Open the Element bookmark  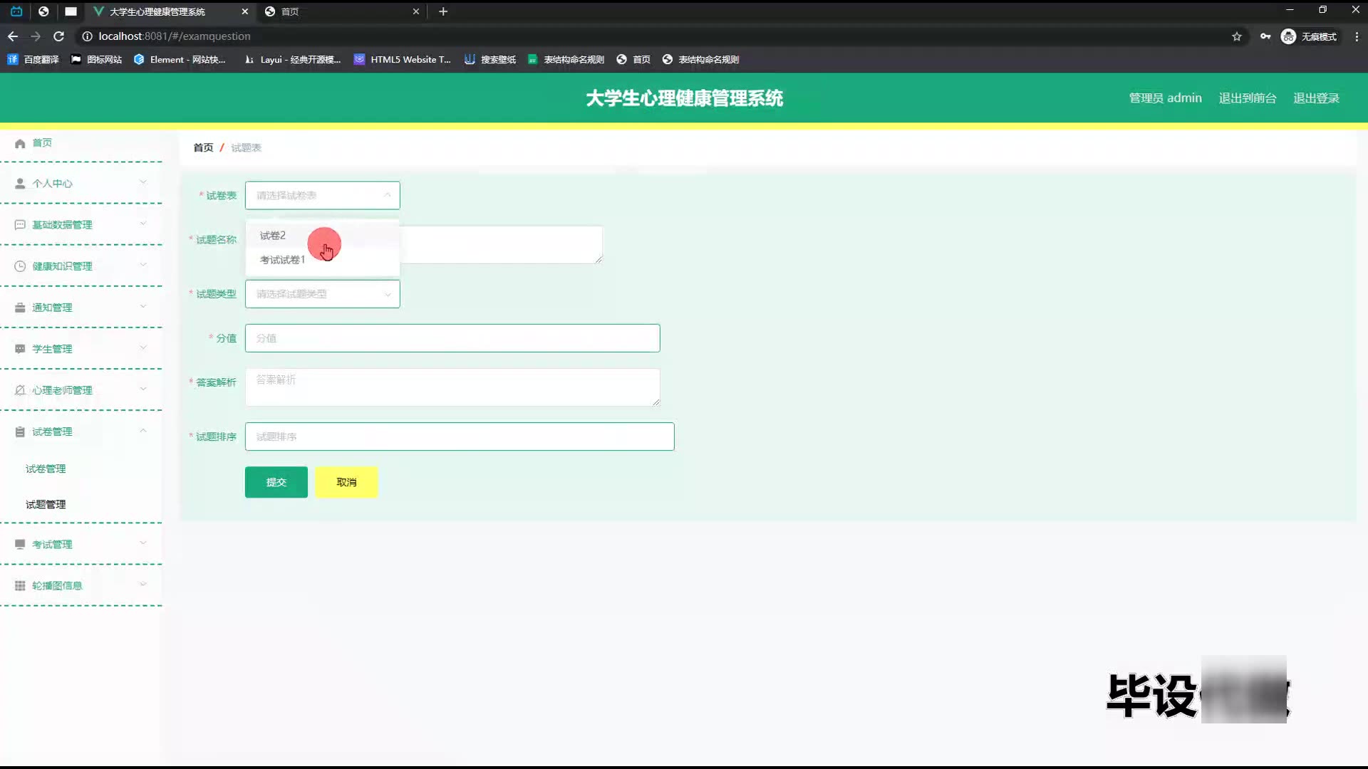(x=180, y=60)
